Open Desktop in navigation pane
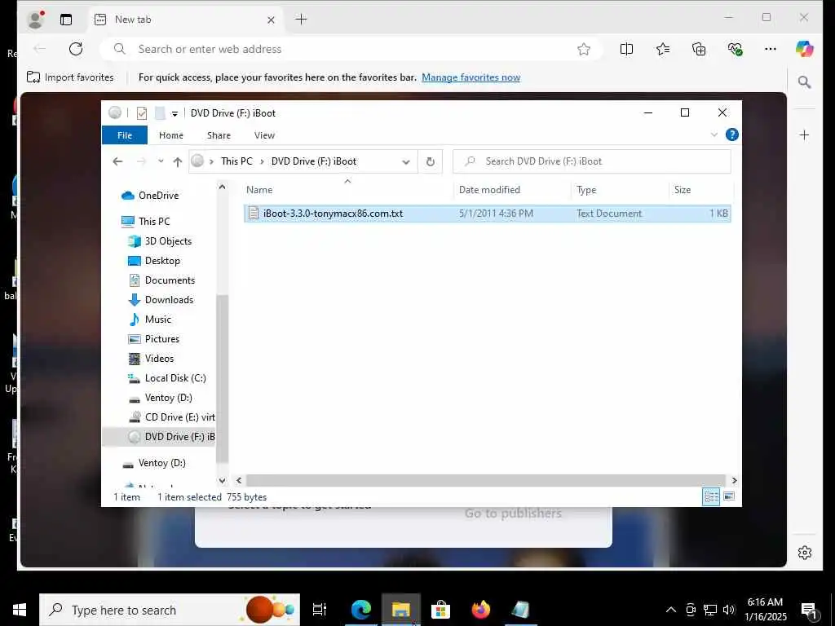 pos(162,261)
